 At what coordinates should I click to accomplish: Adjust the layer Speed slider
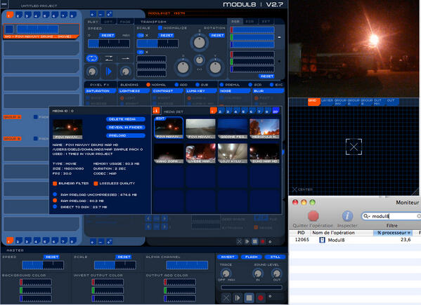[109, 43]
